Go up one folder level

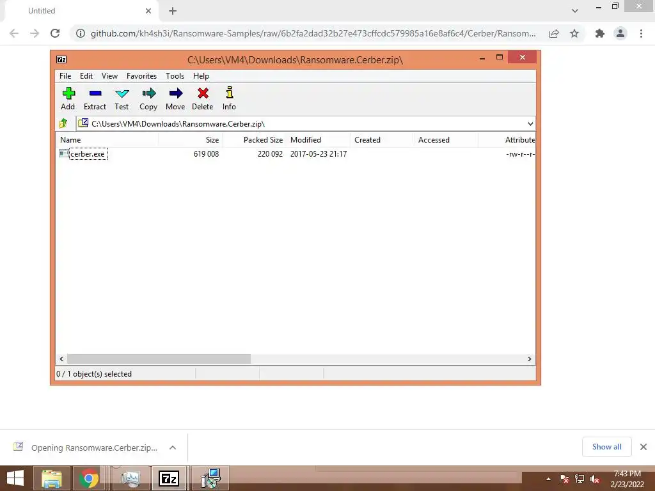[63, 123]
